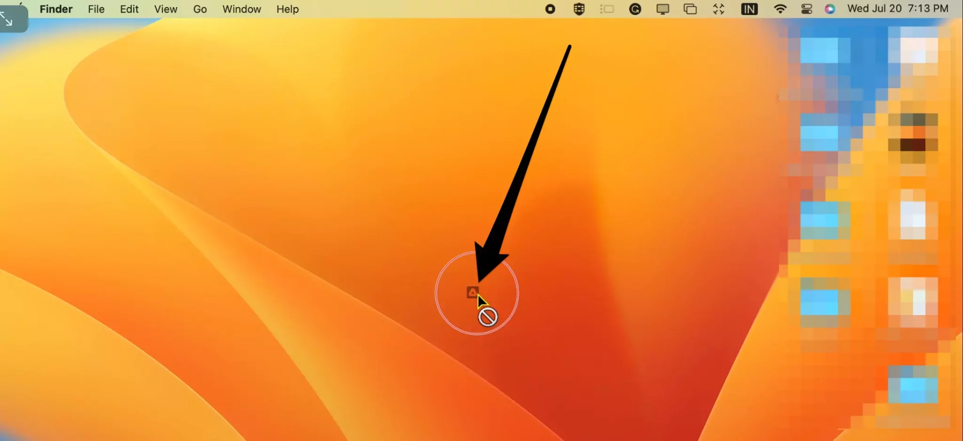Viewport: 963px width, 441px height.
Task: Open the Help menu
Action: [288, 9]
